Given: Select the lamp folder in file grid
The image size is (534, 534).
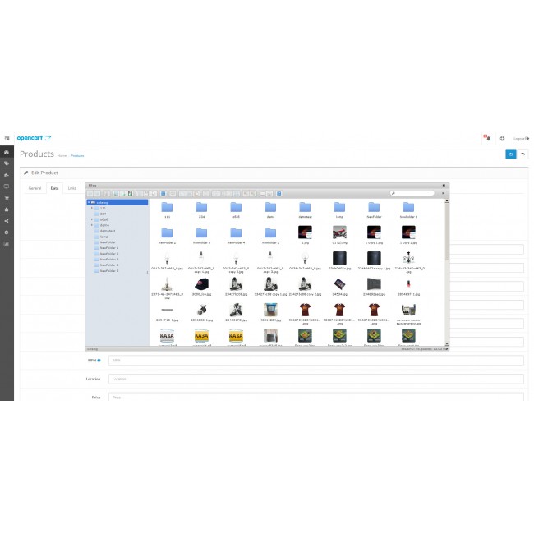Looking at the screenshot, I should (339, 210).
